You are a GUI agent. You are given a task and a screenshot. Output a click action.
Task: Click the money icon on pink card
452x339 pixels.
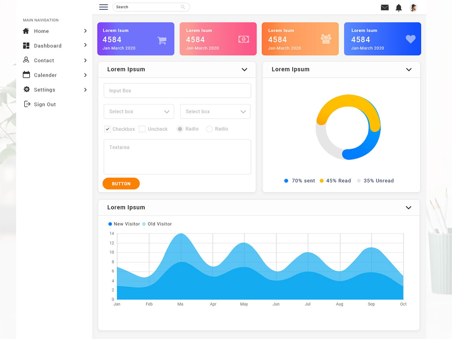(x=244, y=39)
